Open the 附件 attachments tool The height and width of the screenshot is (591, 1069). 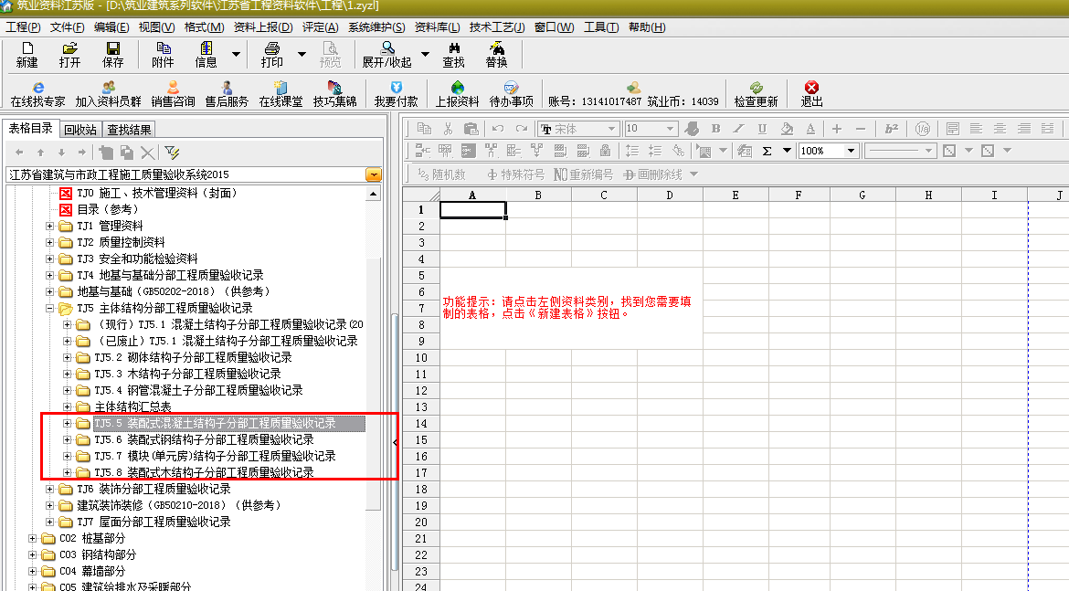[x=163, y=55]
